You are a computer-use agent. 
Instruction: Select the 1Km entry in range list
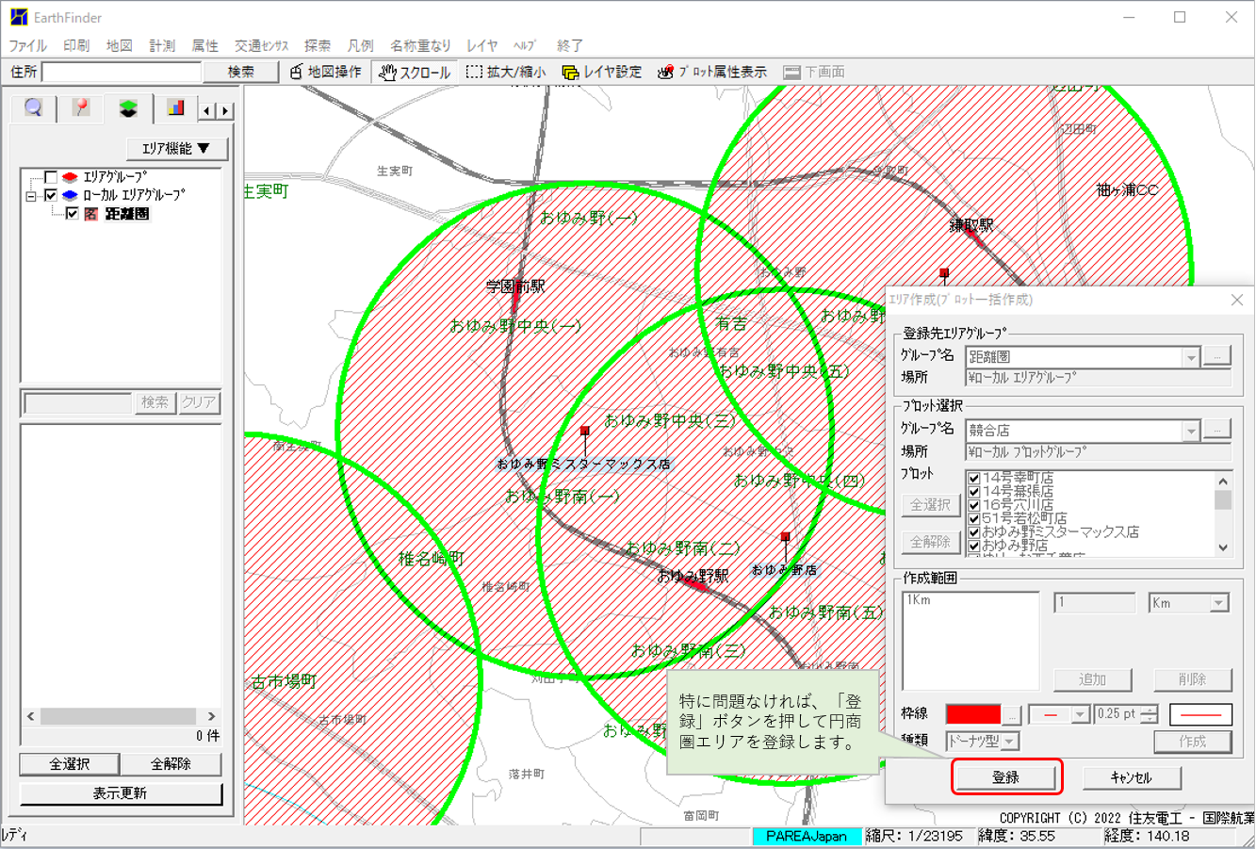point(919,600)
